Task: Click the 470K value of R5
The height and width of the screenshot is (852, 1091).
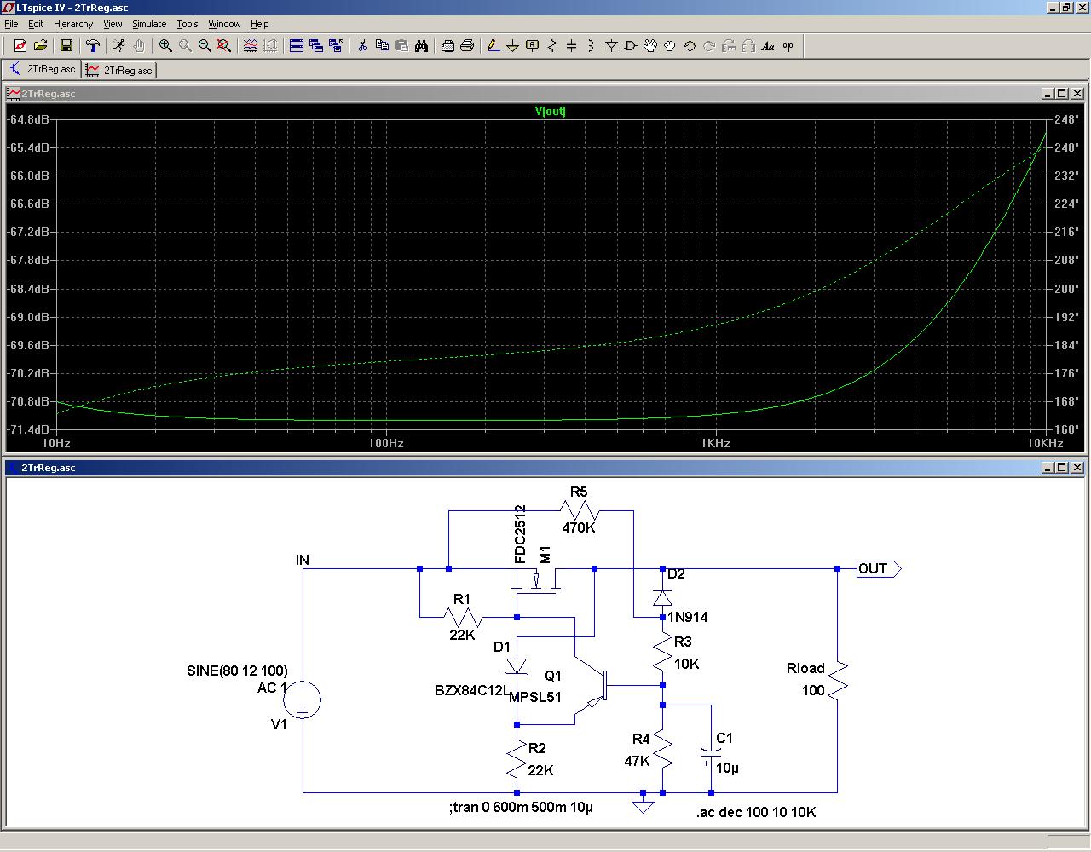Action: (579, 527)
